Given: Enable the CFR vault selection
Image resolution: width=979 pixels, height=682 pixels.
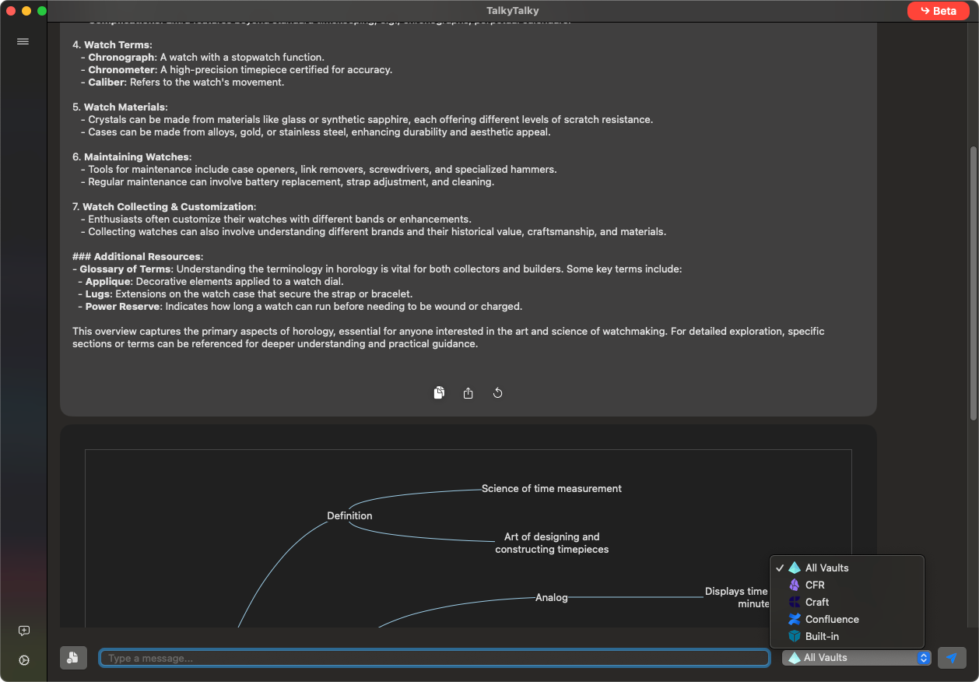Looking at the screenshot, I should point(815,585).
